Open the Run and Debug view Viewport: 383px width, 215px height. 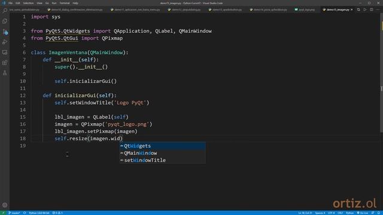(x=5, y=42)
